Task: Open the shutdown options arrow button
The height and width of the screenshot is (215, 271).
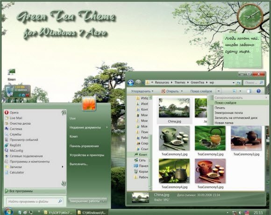Action: pos(104,201)
